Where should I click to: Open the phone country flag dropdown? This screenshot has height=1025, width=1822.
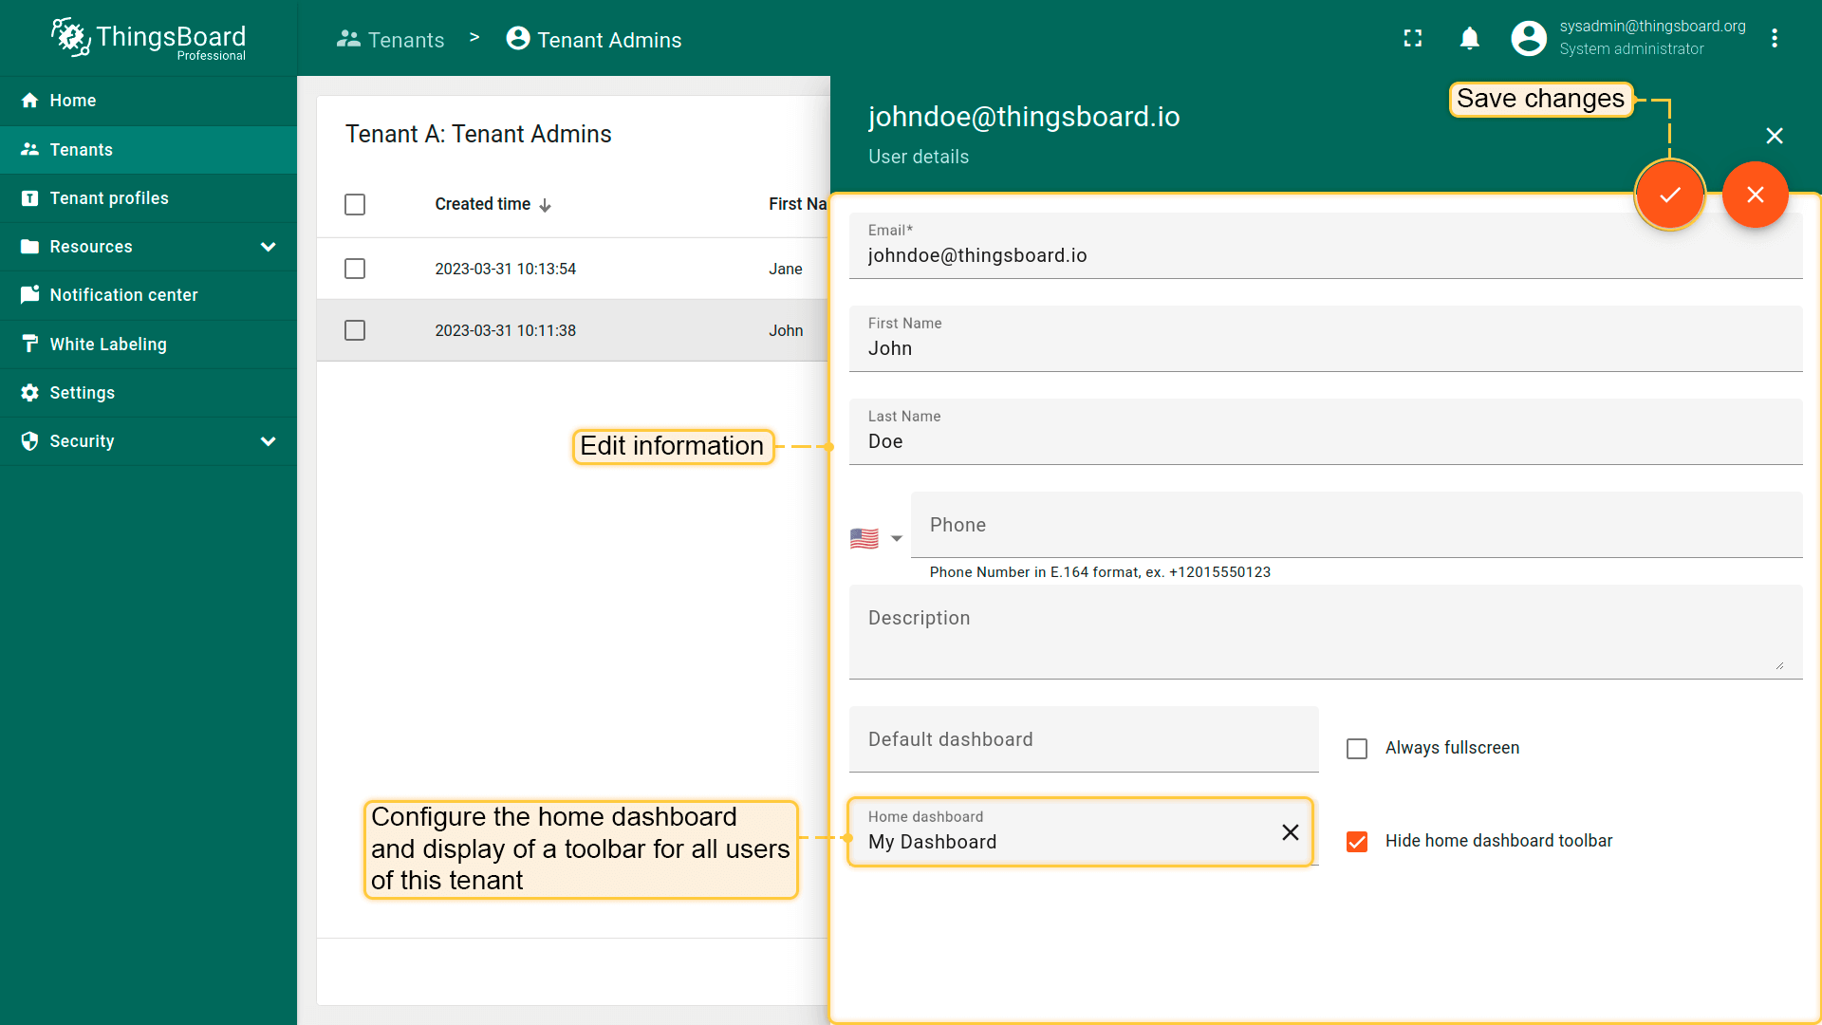876,538
